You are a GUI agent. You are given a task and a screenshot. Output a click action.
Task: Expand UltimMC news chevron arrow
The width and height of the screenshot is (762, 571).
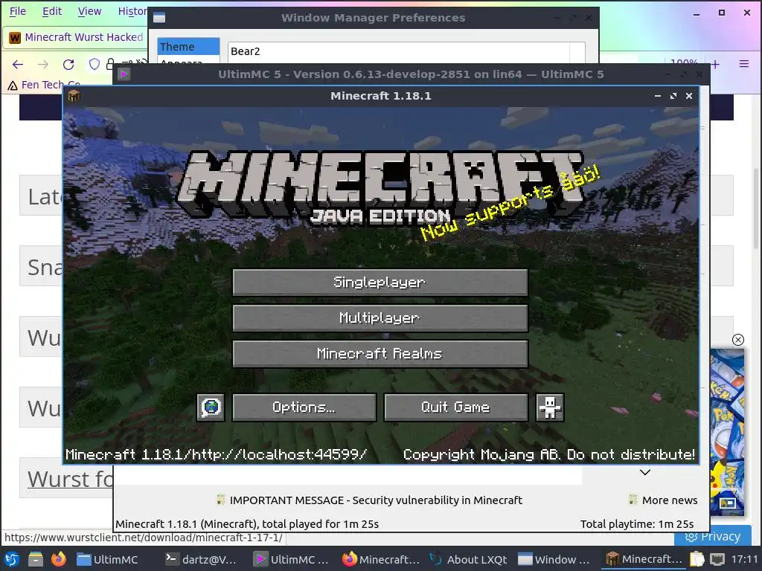(x=645, y=472)
